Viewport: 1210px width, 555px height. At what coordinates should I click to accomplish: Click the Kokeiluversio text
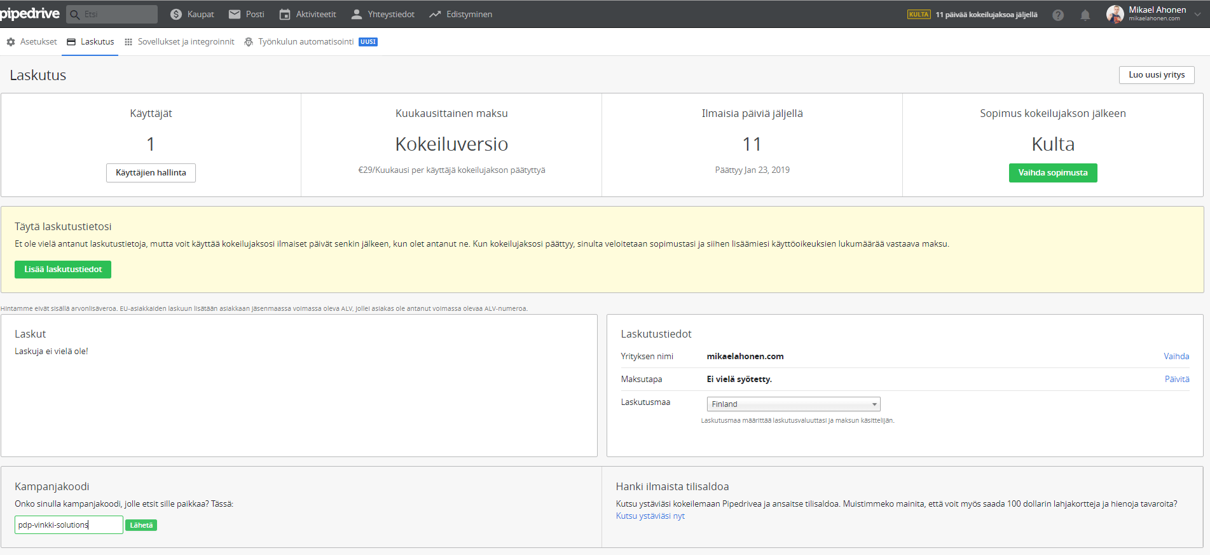(x=451, y=144)
